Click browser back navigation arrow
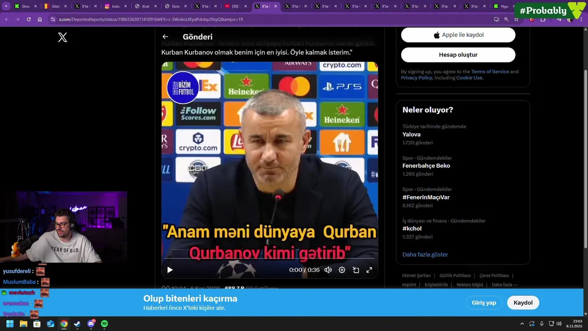 click(x=6, y=19)
